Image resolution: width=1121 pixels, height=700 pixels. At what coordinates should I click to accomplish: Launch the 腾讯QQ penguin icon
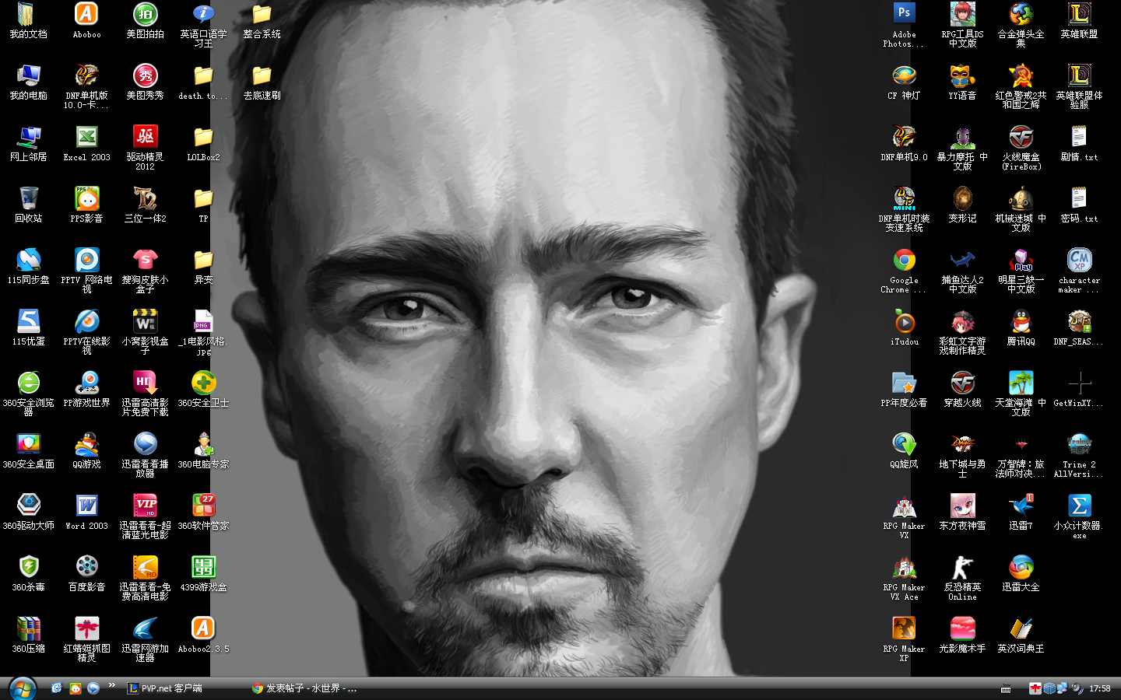pyautogui.click(x=1021, y=327)
